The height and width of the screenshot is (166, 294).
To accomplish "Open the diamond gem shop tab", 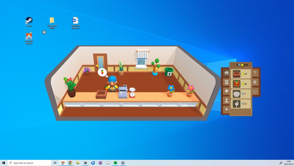I will [x=226, y=109].
